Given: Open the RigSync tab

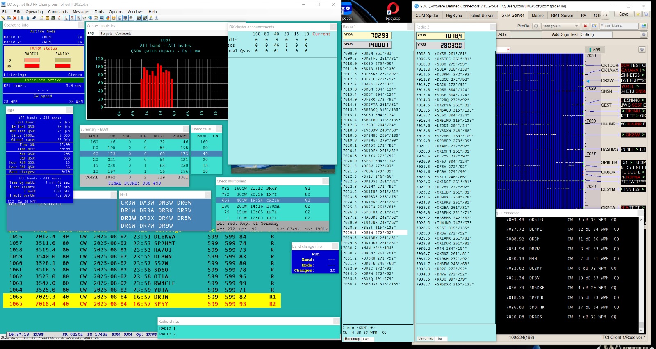Looking at the screenshot, I should [454, 16].
